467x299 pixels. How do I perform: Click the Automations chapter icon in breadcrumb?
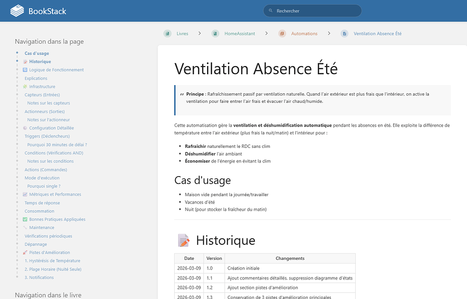point(282,34)
